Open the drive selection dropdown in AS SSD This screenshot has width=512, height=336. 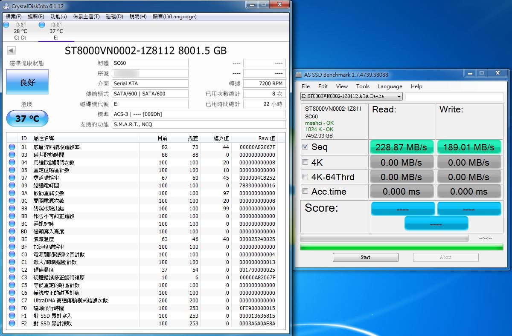click(352, 96)
